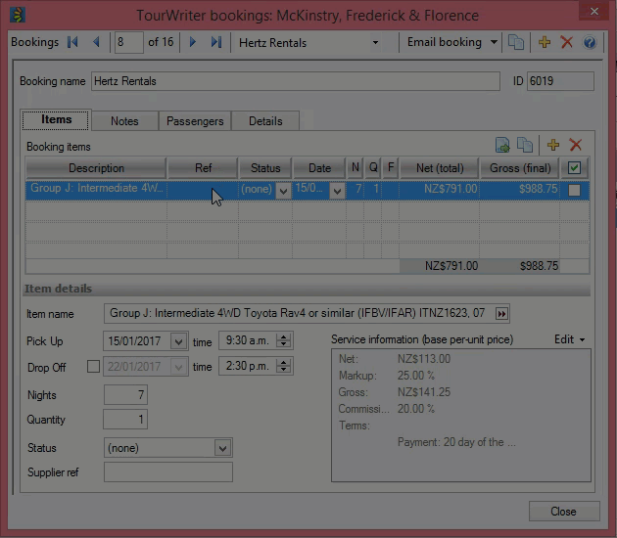Tick the checkbox in the Group J row
This screenshot has width=617, height=538.
574,190
